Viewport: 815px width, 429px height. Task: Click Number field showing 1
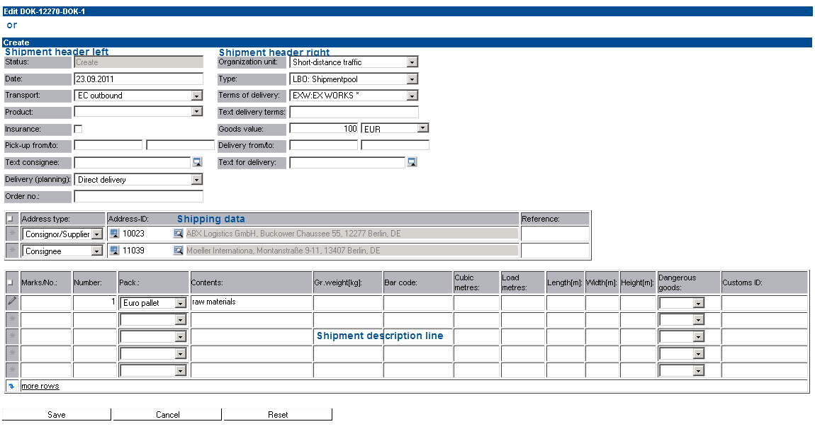point(95,302)
